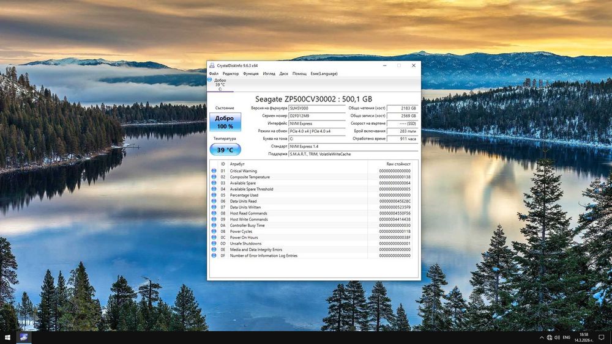Open the volume tray icon
Viewport: 612px width, 344px height.
coord(557,337)
